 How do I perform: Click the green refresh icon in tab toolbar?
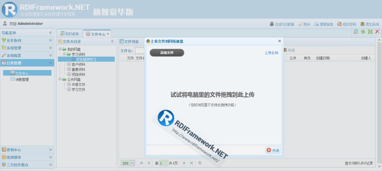(363, 32)
